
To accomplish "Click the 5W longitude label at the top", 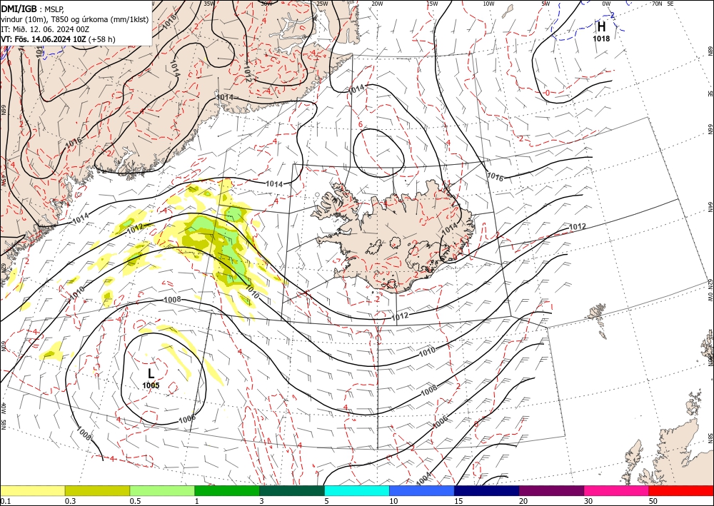I will click(545, 4).
